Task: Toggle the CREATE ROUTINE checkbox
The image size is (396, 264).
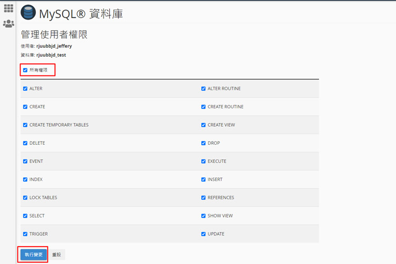Action: [x=203, y=107]
